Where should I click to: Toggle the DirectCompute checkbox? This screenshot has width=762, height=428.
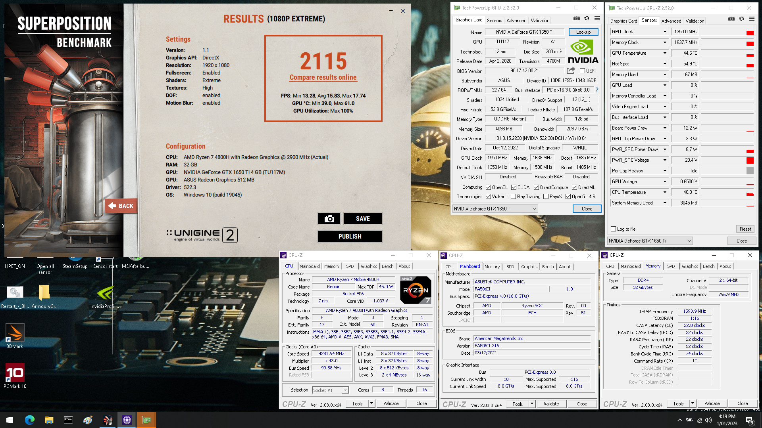tap(536, 187)
